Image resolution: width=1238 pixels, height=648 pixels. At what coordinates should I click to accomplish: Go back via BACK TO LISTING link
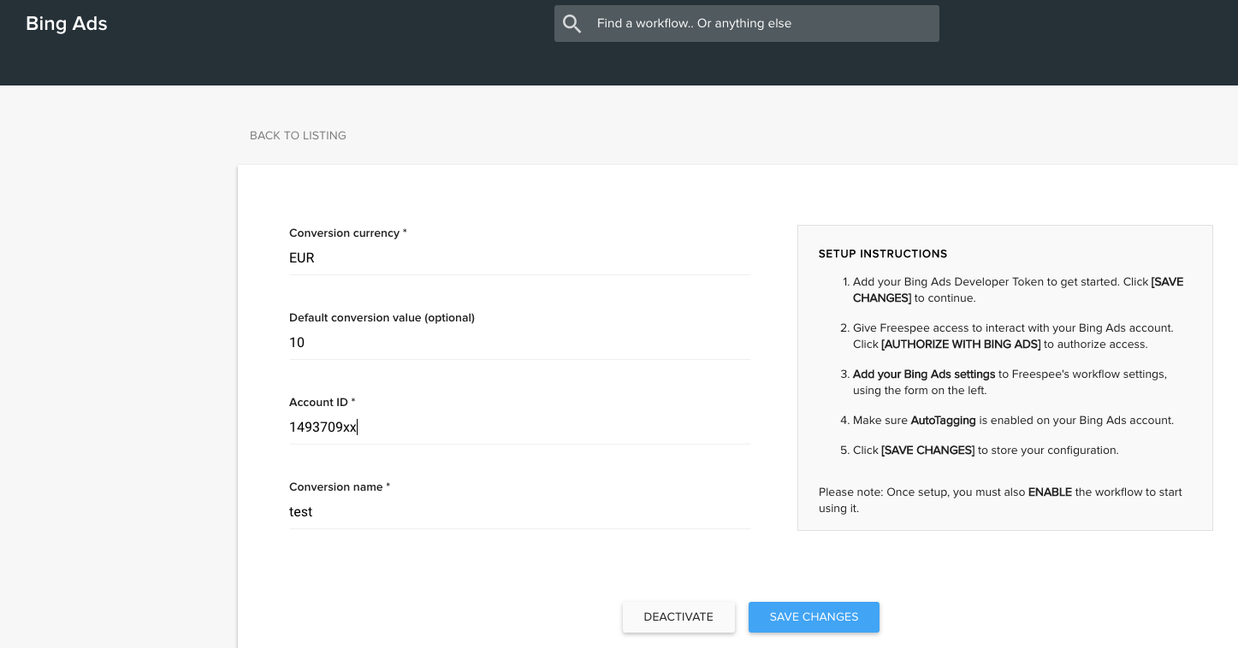[x=298, y=135]
